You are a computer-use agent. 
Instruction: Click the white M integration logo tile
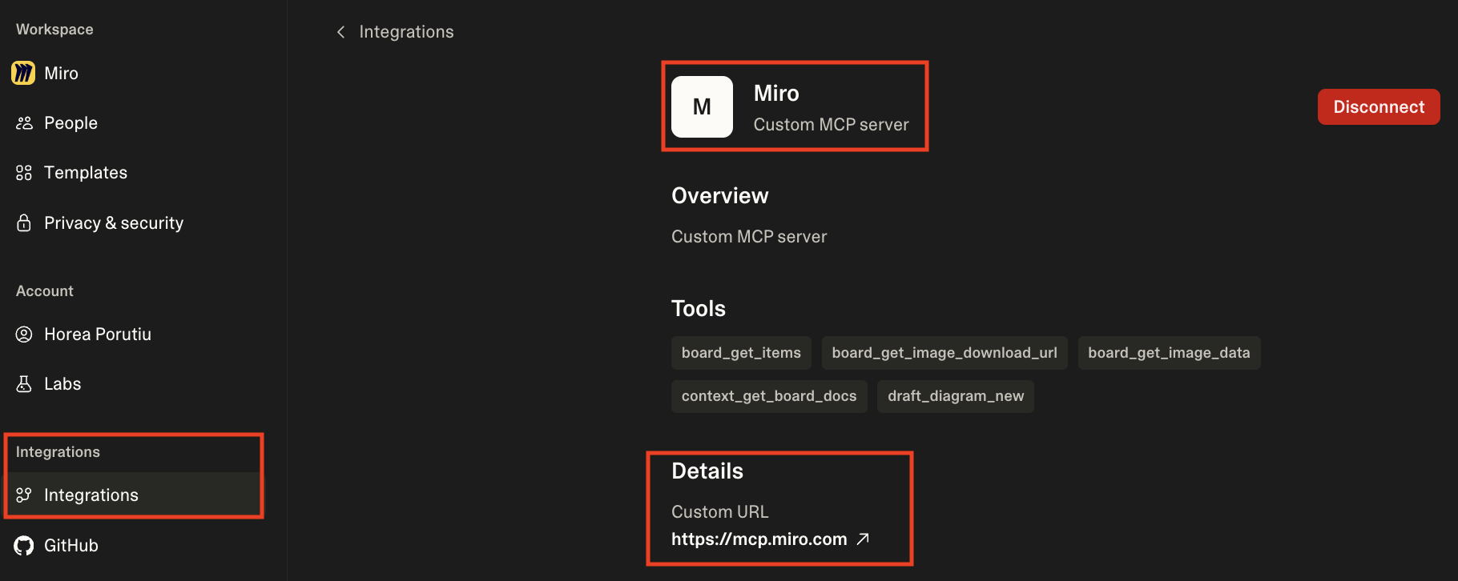point(702,106)
